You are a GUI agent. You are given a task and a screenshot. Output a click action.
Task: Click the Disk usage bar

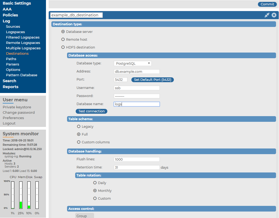coord(29,195)
